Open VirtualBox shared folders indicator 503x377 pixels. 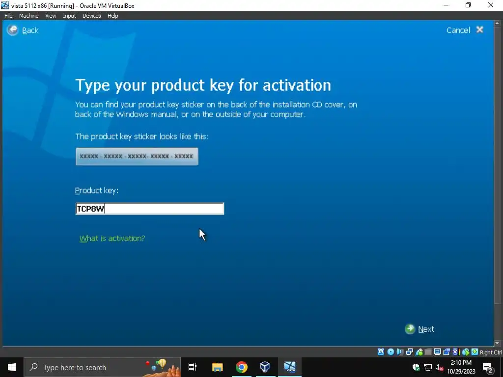coord(428,352)
